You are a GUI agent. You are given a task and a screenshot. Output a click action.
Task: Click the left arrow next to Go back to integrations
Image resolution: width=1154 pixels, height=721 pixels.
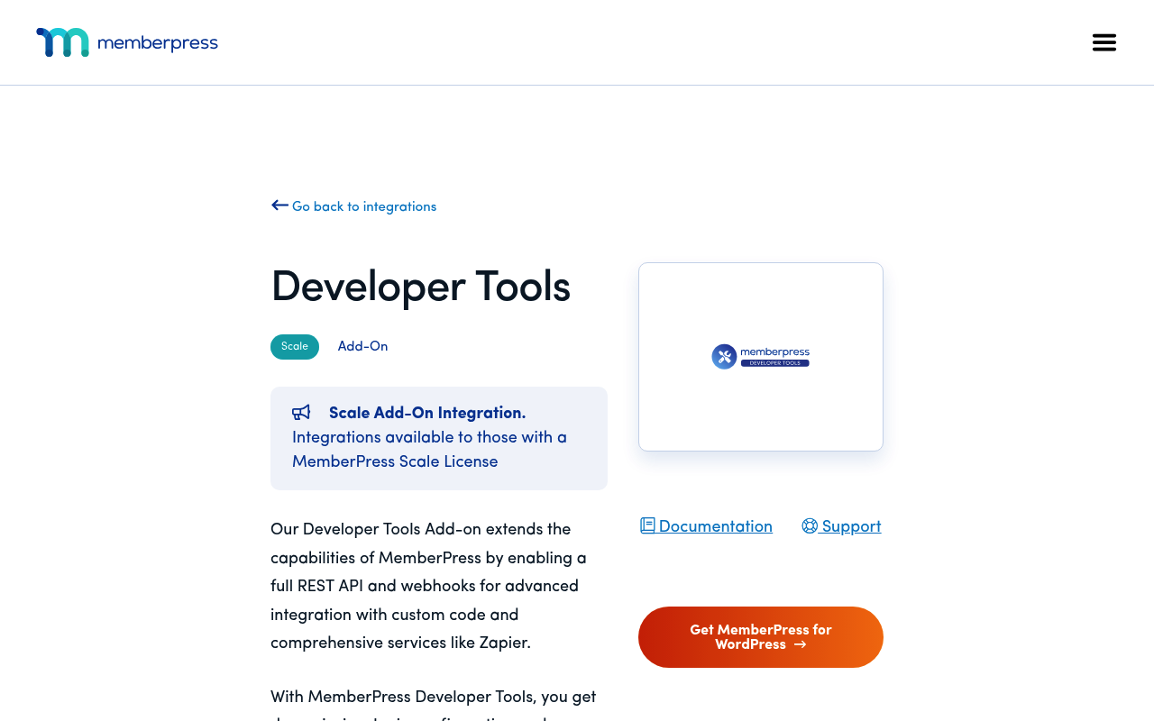[x=279, y=205]
